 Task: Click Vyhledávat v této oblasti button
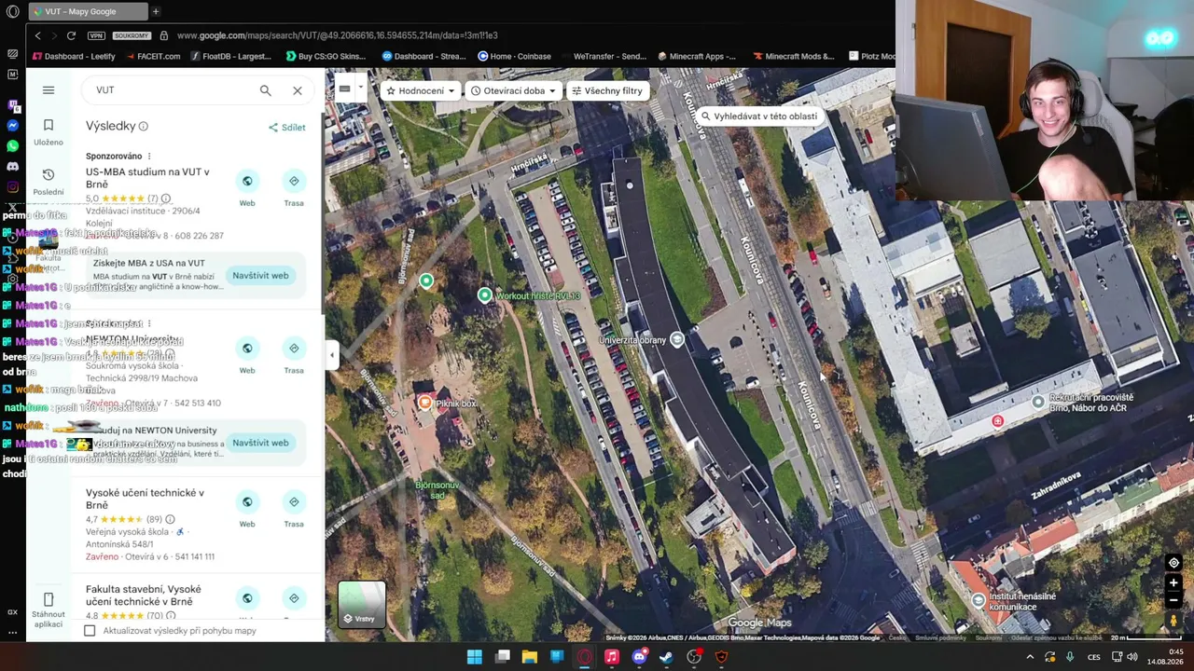pyautogui.click(x=759, y=116)
